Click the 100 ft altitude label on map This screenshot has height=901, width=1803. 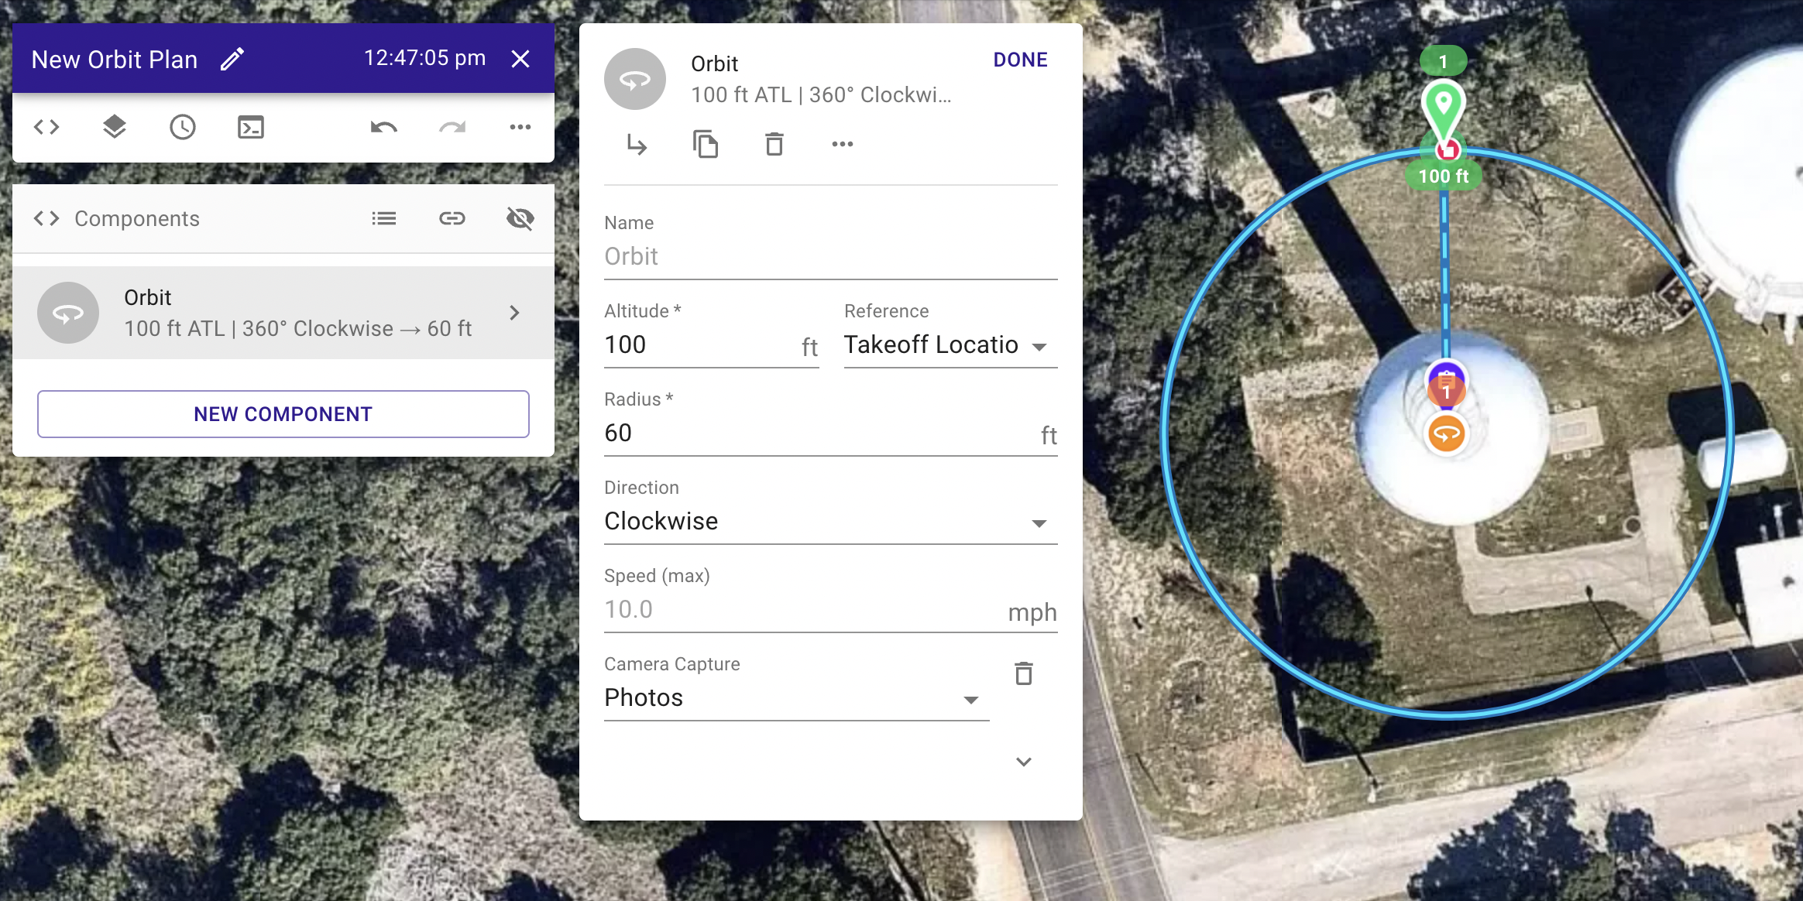[1444, 176]
